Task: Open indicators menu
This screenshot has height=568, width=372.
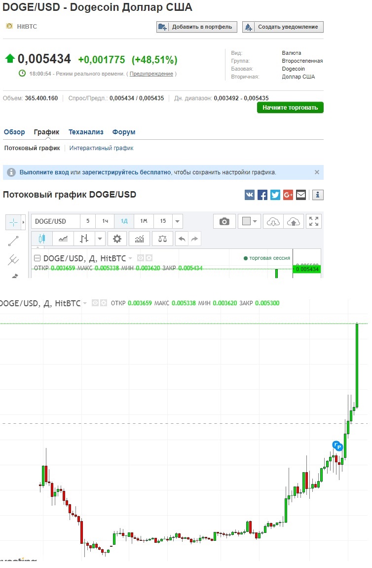Action: point(139,239)
